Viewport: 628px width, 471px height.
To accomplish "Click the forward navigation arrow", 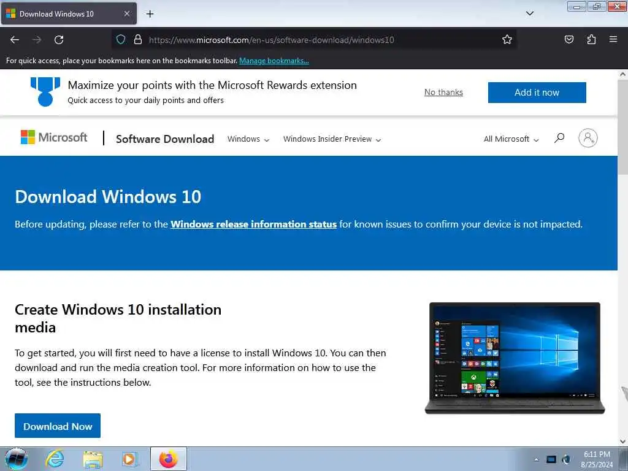I will 37,40.
